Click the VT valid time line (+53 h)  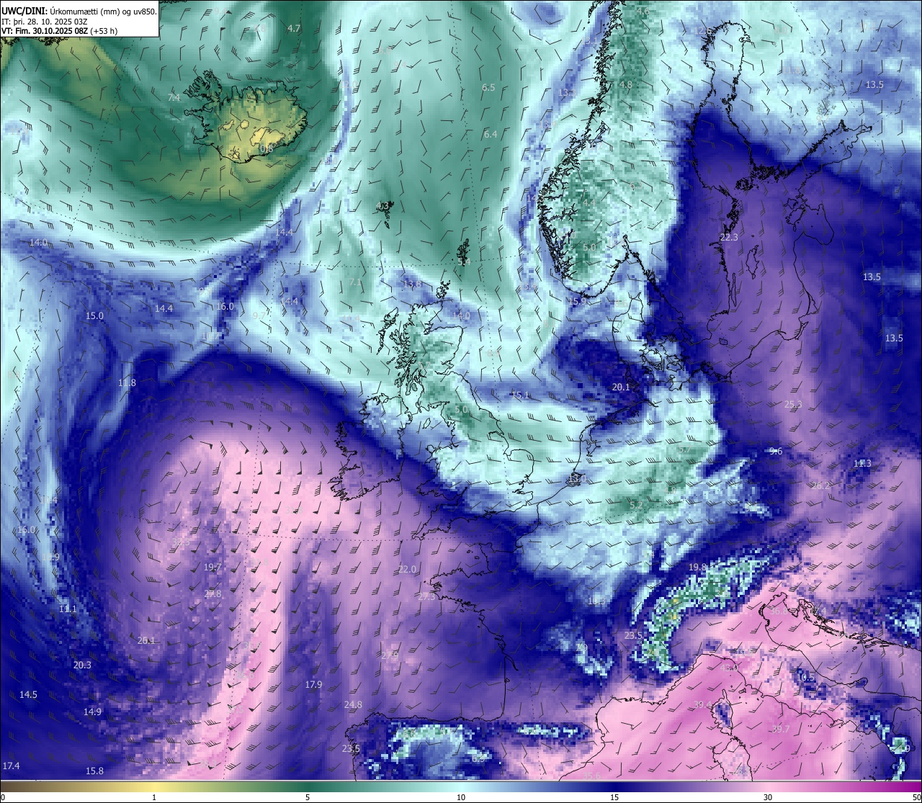point(59,31)
